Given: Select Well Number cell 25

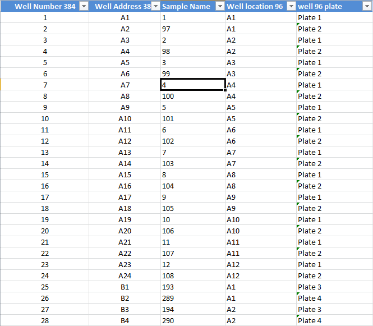Looking at the screenshot, I should click(x=45, y=287).
